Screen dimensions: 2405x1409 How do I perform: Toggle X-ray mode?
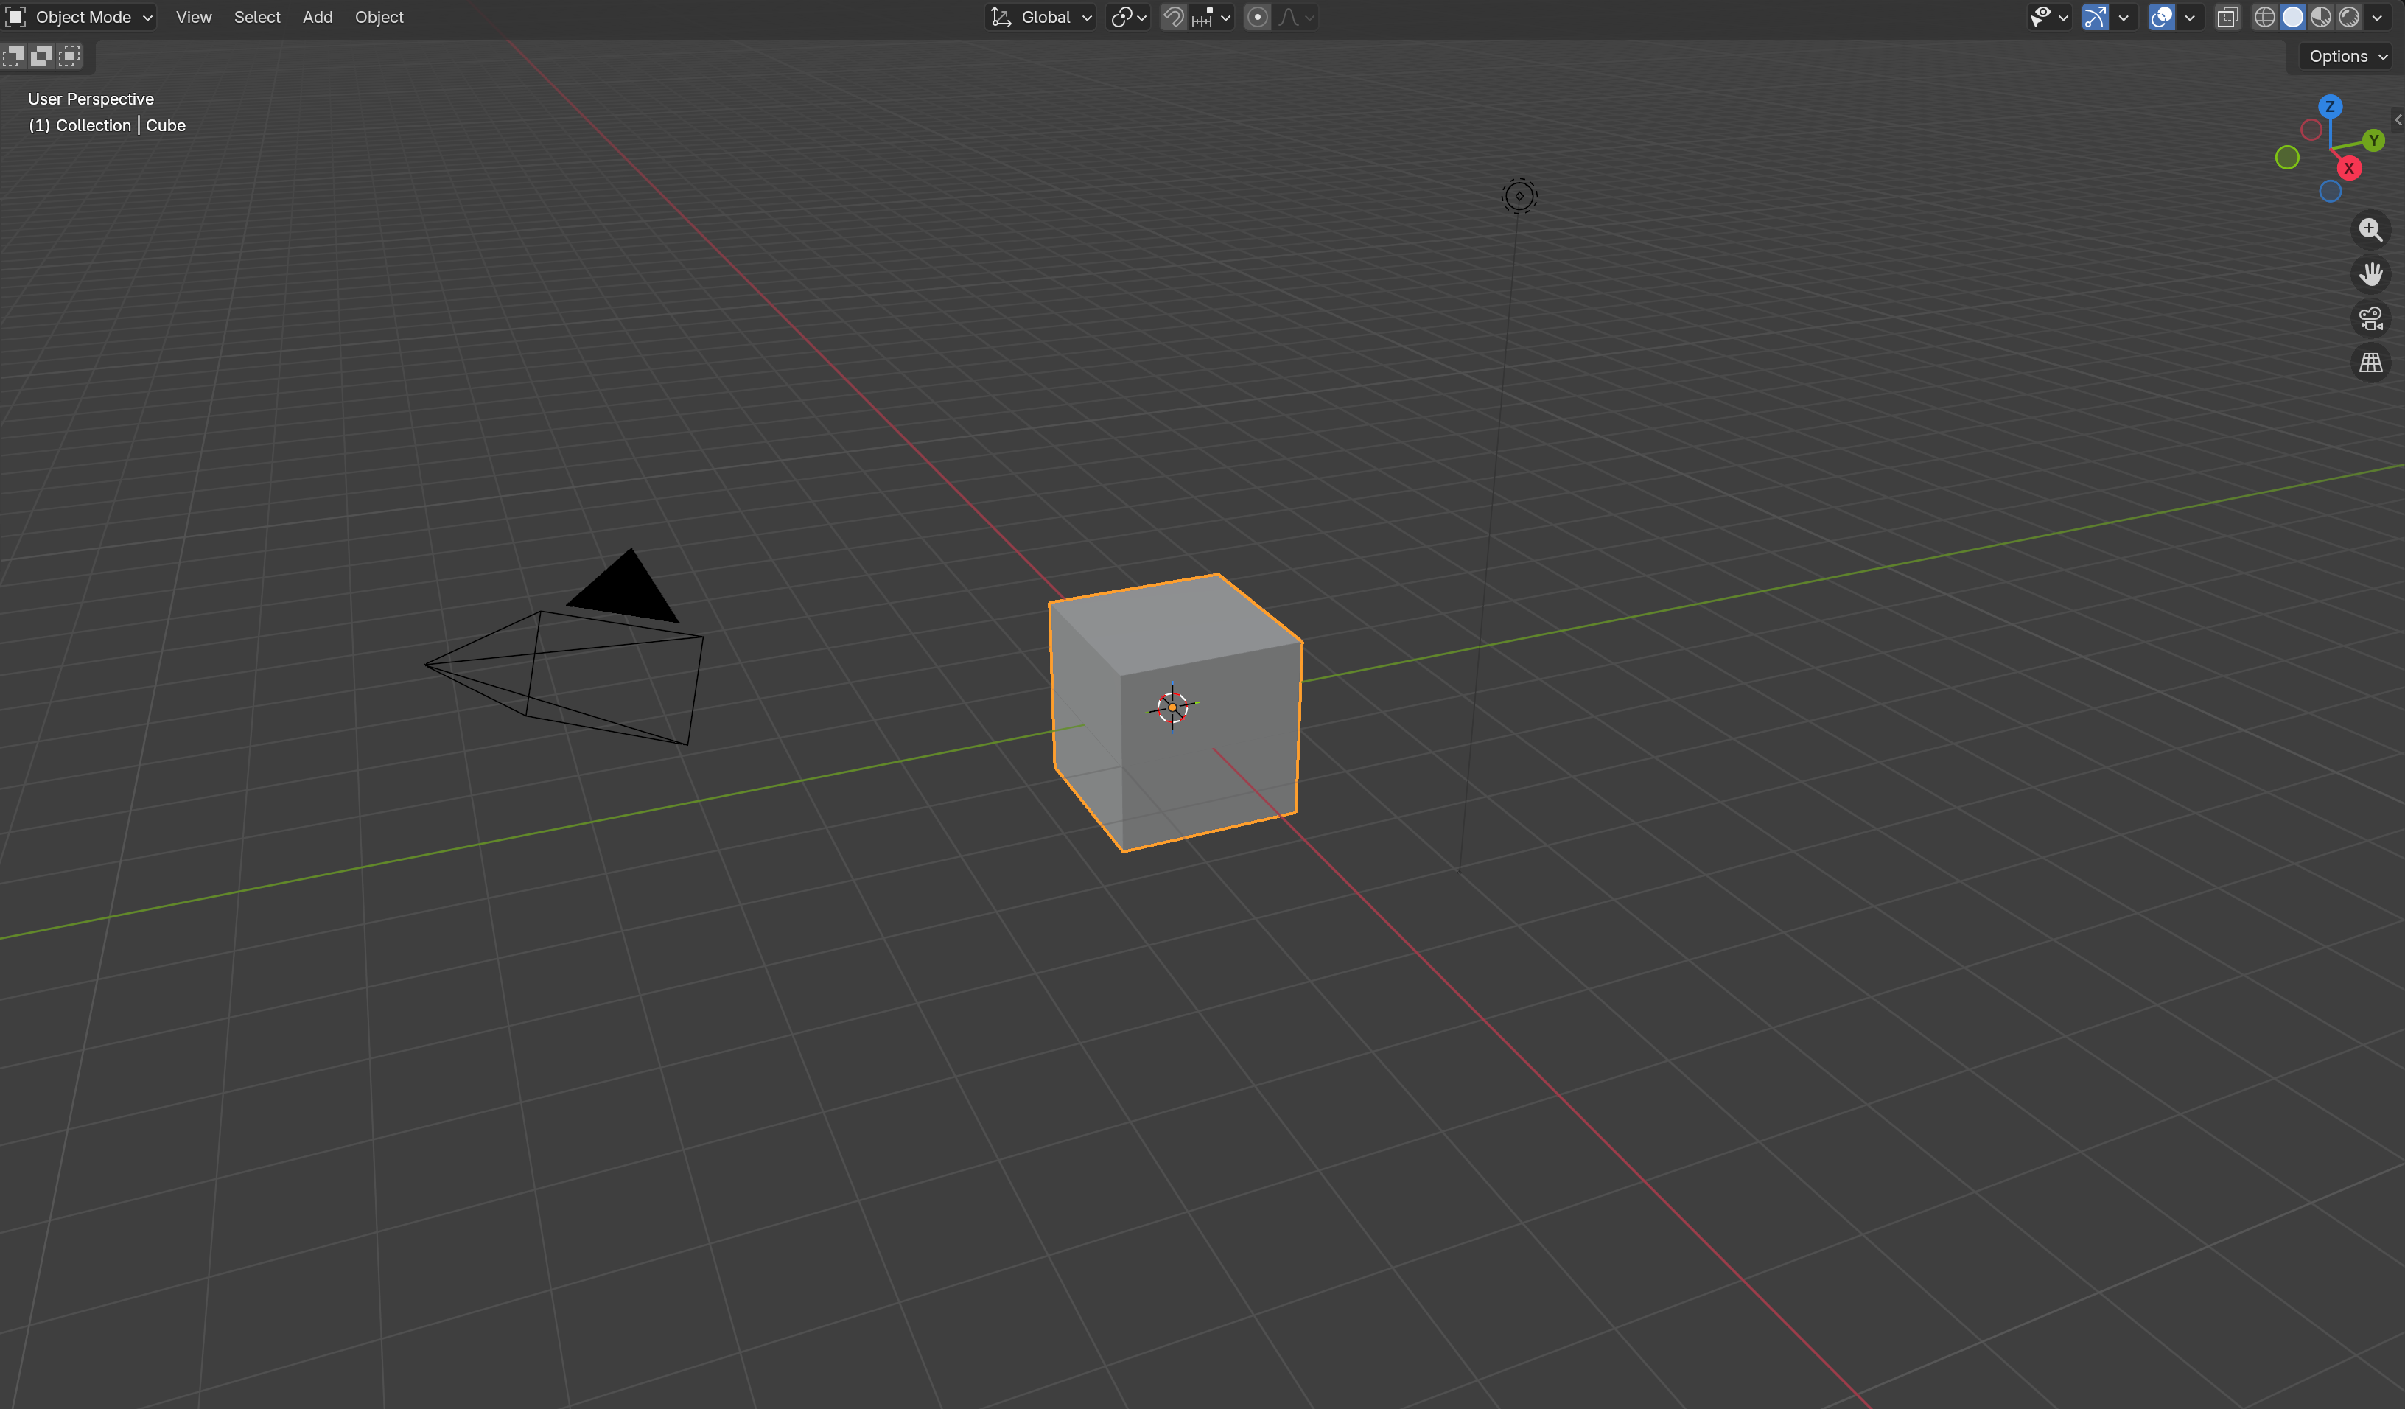tap(2227, 17)
